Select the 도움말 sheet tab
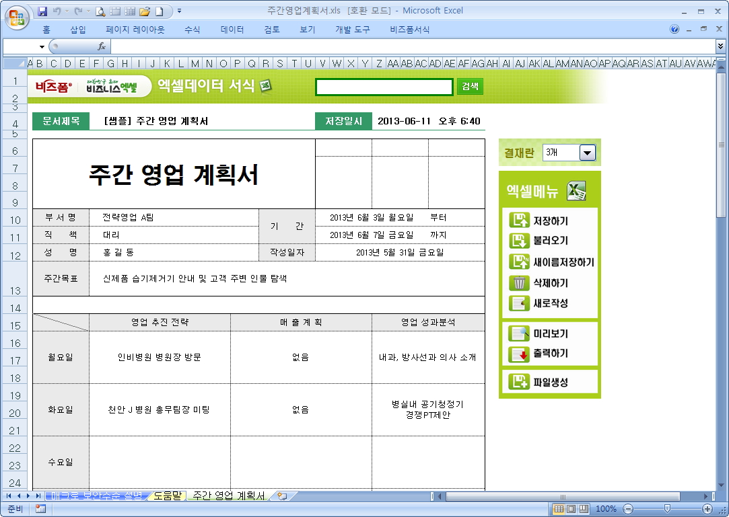This screenshot has height=517, width=729. point(167,495)
